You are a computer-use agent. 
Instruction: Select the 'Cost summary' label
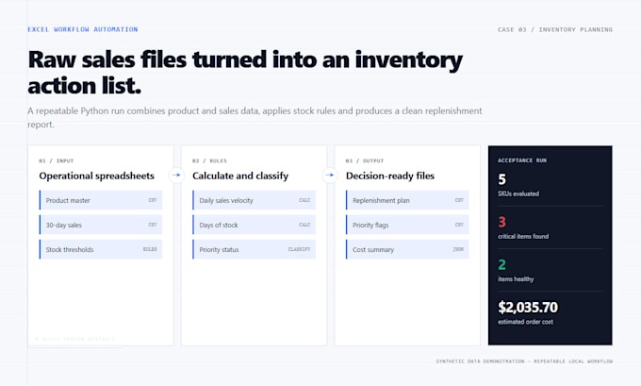373,250
